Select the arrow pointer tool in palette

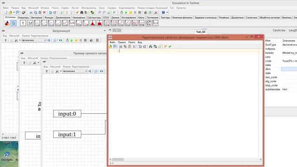[13, 23]
